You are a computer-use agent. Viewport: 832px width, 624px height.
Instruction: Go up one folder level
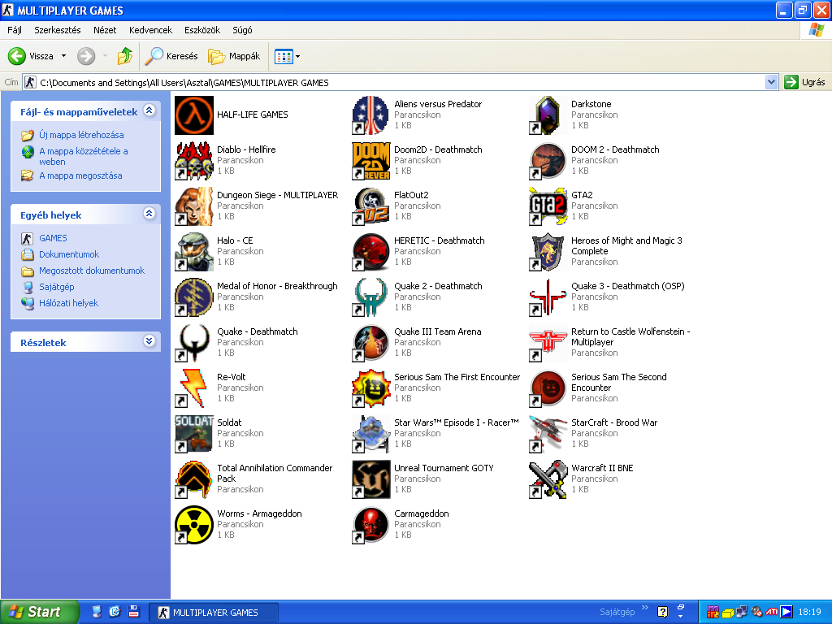[125, 56]
